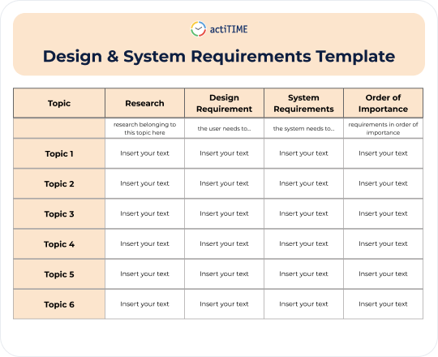
Task: Click Topic 6 Design Requirement text cell
Action: tap(225, 304)
